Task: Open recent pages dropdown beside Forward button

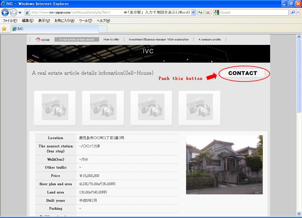Action: [20, 13]
